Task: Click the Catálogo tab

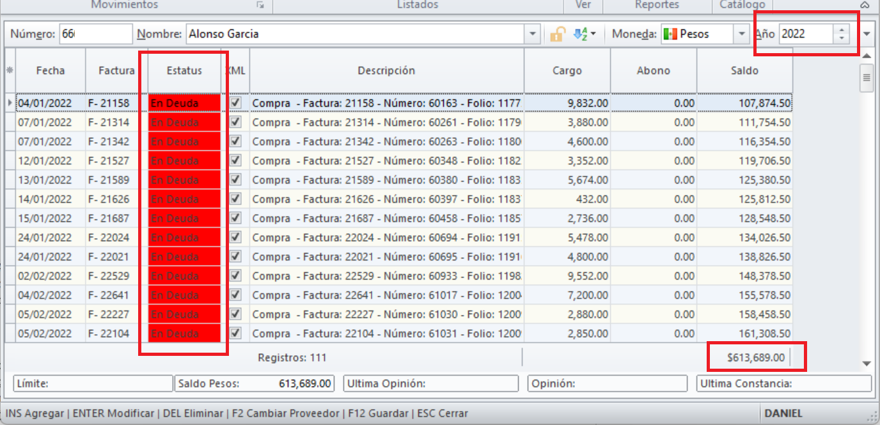Action: coord(742,5)
